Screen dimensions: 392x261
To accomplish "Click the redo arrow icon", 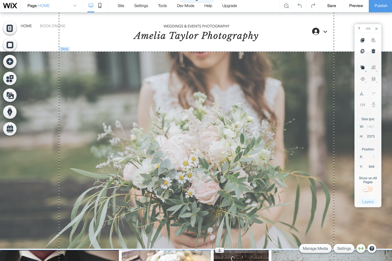I will click(x=313, y=6).
